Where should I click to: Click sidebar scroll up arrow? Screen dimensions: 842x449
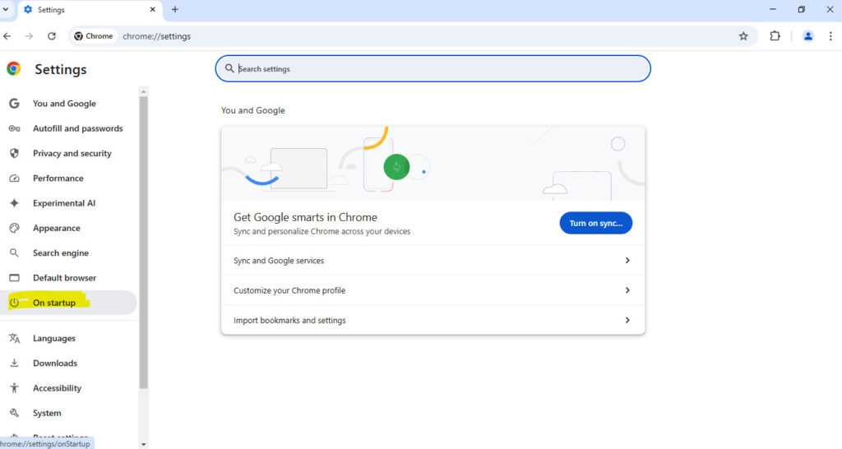(x=143, y=92)
